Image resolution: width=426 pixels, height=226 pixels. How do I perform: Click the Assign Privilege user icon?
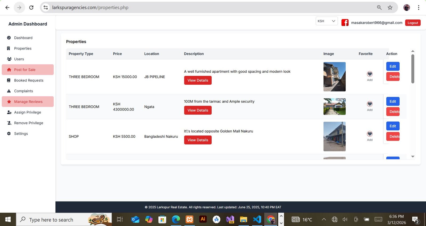[9, 112]
